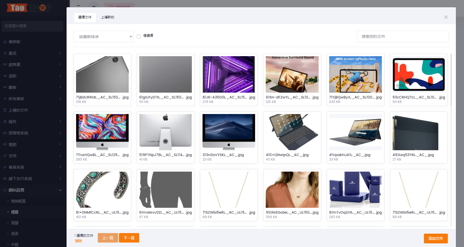Click the sidebar menu search field

32,26
